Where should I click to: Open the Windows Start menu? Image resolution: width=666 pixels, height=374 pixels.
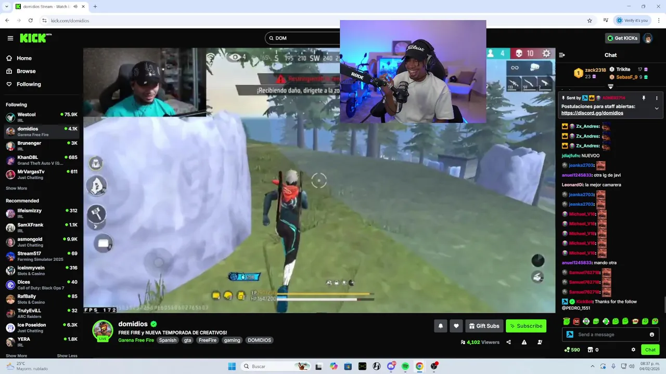[232, 366]
